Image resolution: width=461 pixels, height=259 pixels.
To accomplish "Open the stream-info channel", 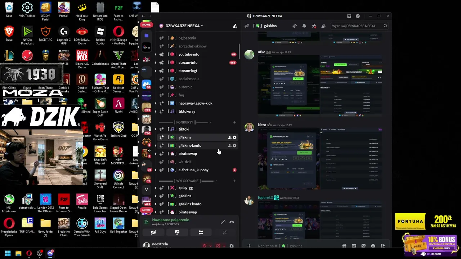I will click(x=197, y=63).
